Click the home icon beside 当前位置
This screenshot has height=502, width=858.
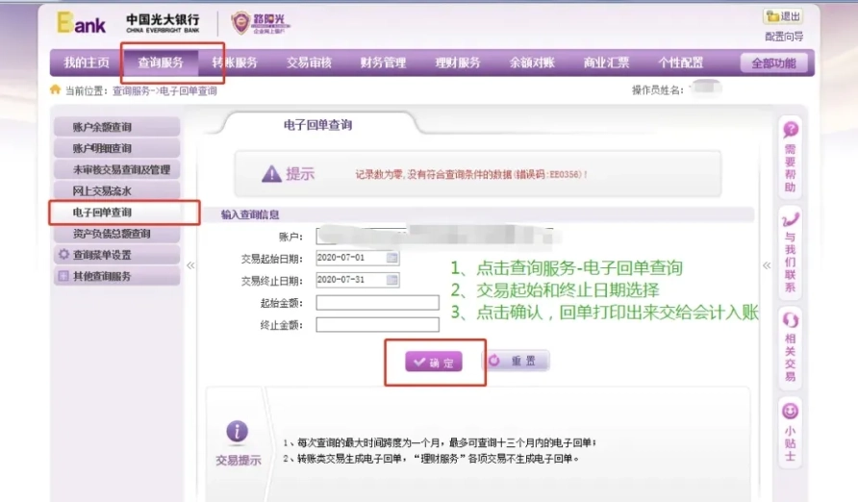[x=55, y=89]
